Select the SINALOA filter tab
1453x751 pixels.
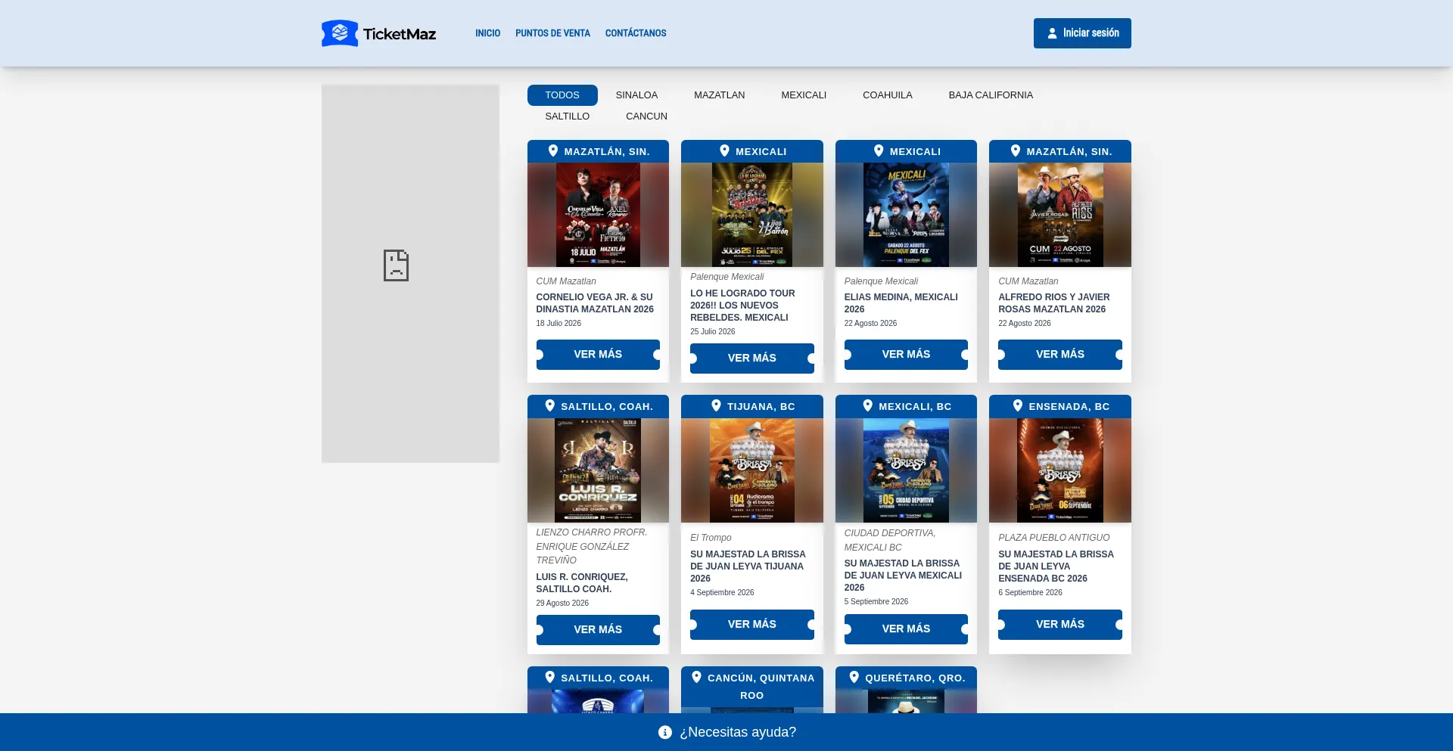[x=636, y=95]
